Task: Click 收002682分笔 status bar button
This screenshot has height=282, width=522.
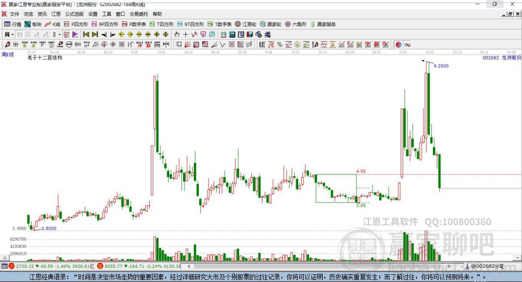Action: pos(484,266)
